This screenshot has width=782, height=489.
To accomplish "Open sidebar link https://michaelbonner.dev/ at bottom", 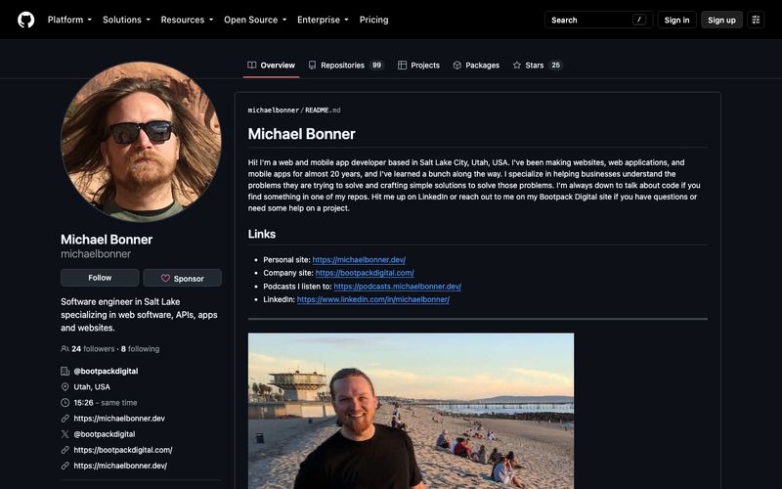I will click(x=120, y=466).
